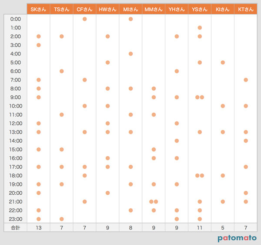Select the YSさん dot at 1:00

point(200,28)
